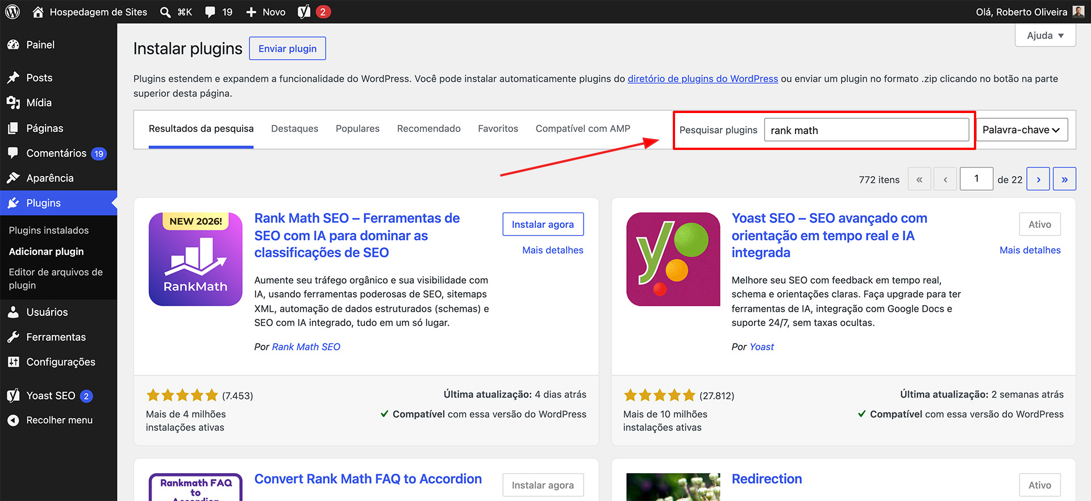Click the Configurações sliders icon
This screenshot has width=1091, height=501.
(x=13, y=362)
